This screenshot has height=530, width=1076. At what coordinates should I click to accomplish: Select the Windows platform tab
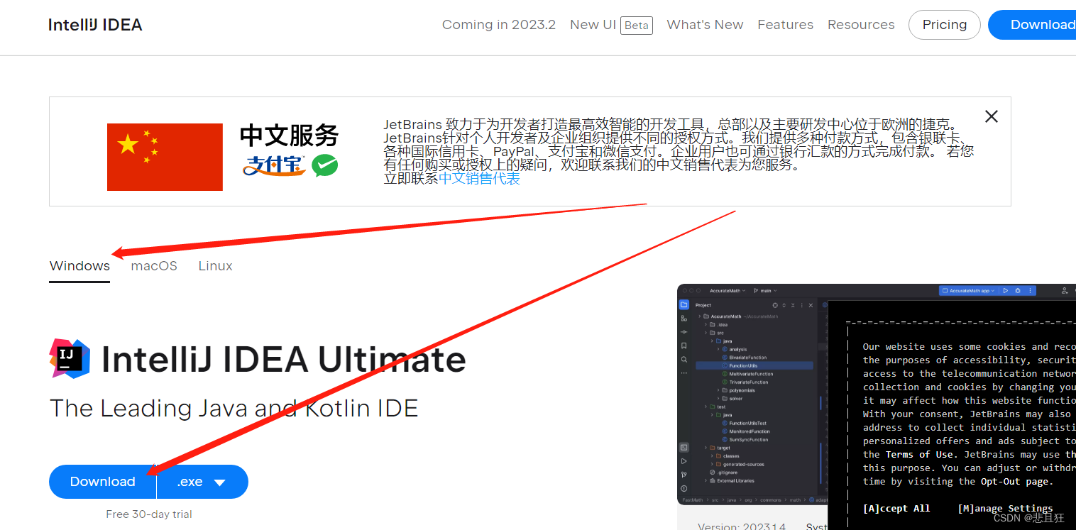pos(79,266)
